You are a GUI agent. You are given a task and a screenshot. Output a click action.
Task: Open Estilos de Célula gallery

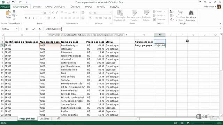click(x=146, y=16)
